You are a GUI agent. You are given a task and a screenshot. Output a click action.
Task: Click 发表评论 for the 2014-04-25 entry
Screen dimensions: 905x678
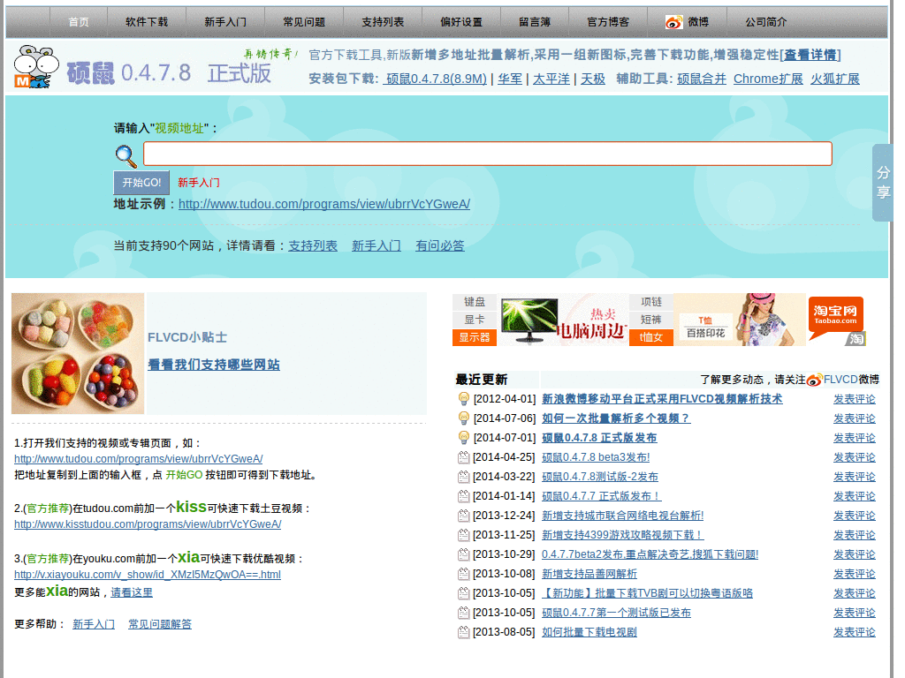point(855,457)
